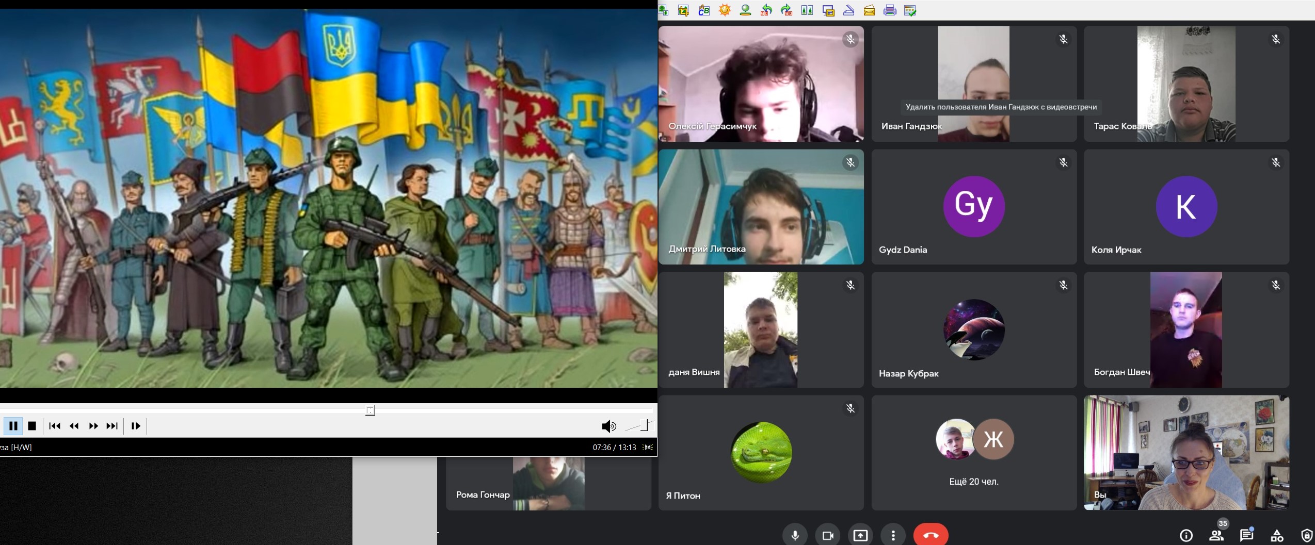Expand the 'Ещё 20 чел.' participants tile
The height and width of the screenshot is (545, 1315).
(x=974, y=453)
